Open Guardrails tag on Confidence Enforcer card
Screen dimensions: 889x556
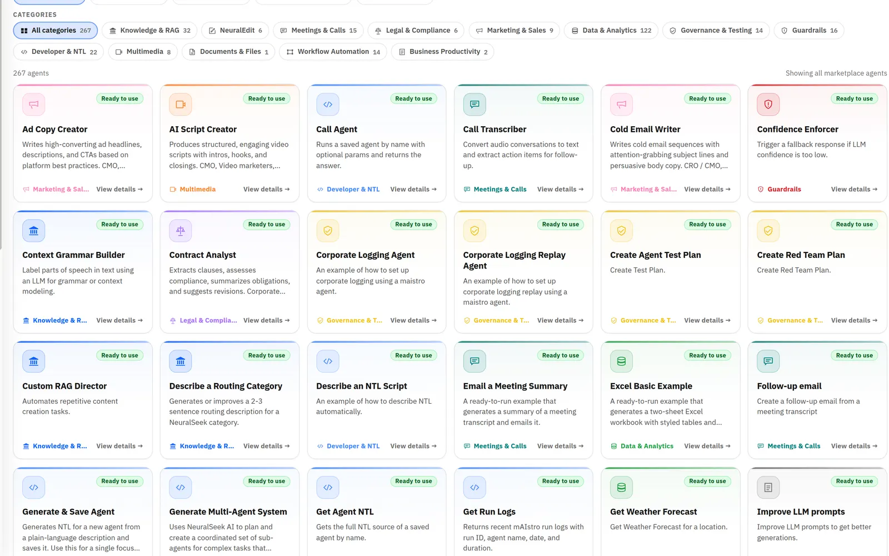[x=779, y=190]
